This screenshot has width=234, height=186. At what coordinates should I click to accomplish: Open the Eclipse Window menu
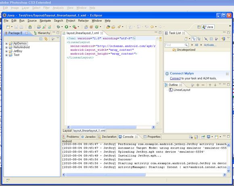tap(97, 21)
